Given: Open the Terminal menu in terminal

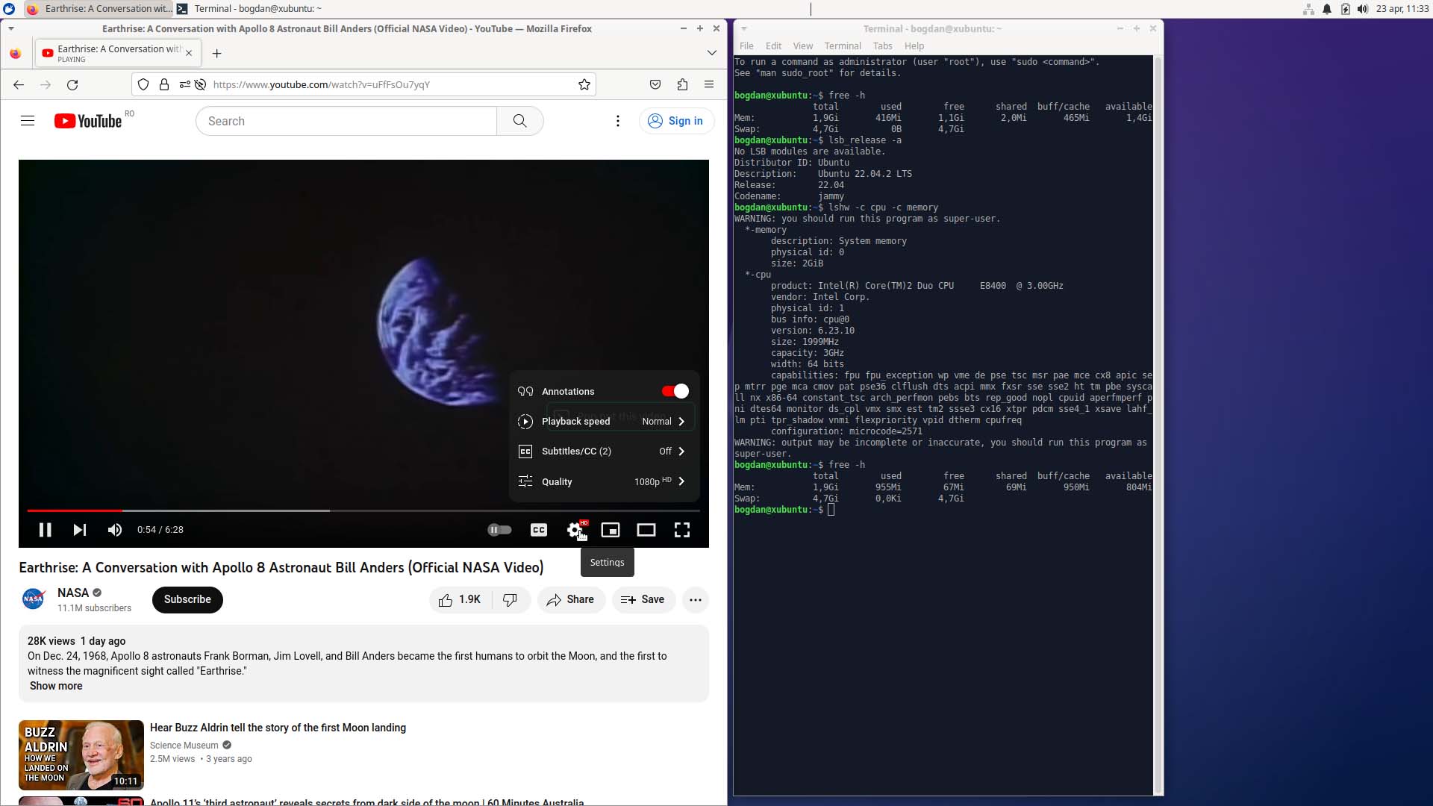Looking at the screenshot, I should (x=843, y=46).
